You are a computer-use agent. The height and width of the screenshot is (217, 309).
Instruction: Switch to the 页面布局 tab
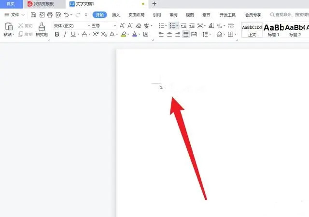[x=136, y=15]
